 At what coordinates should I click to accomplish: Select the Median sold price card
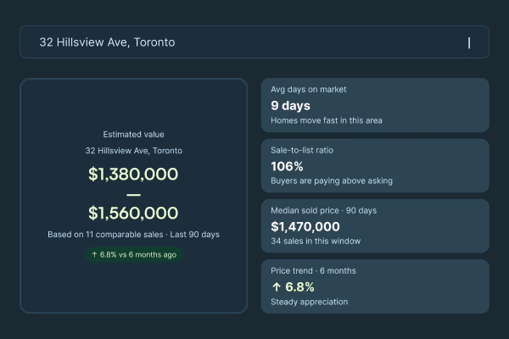coord(375,226)
